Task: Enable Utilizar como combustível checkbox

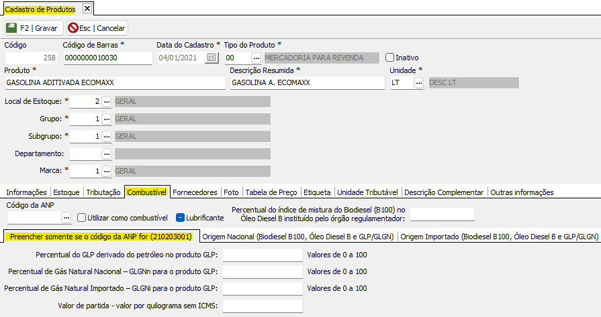Action: point(82,218)
